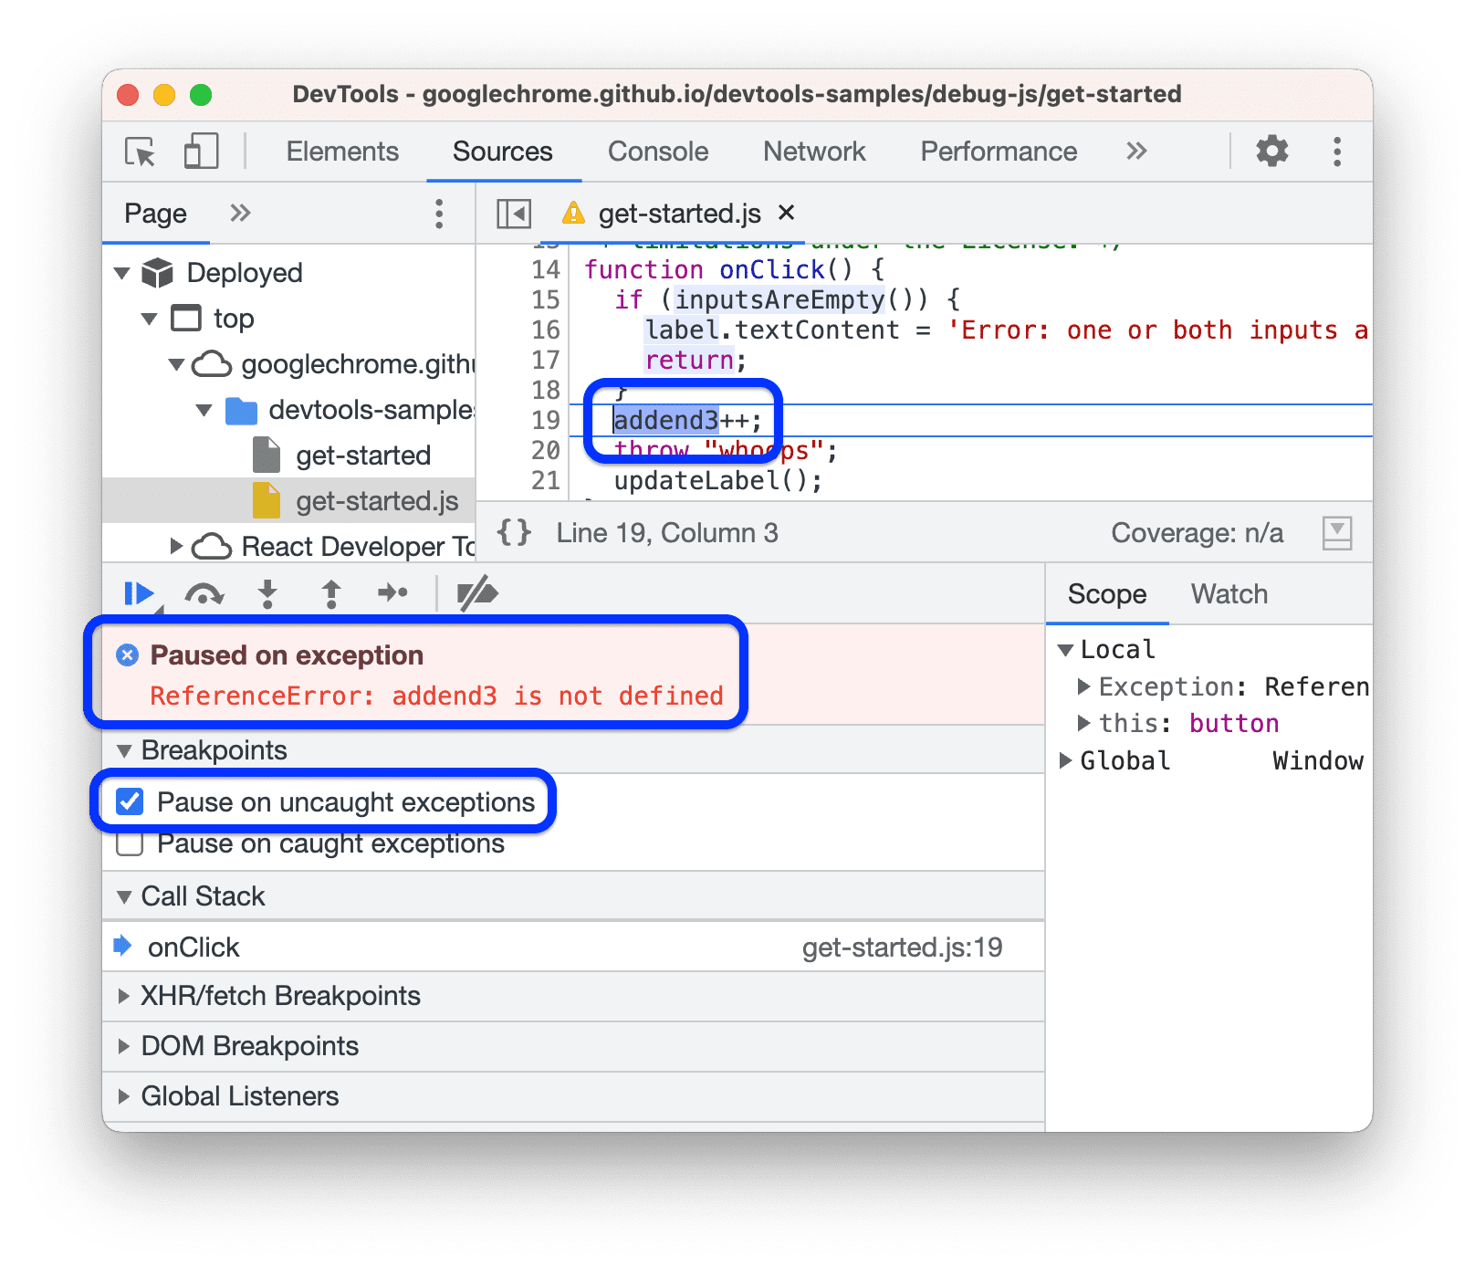Expand the XHR/fetch Breakpoints section
Viewport: 1475px width, 1267px height.
[x=125, y=996]
